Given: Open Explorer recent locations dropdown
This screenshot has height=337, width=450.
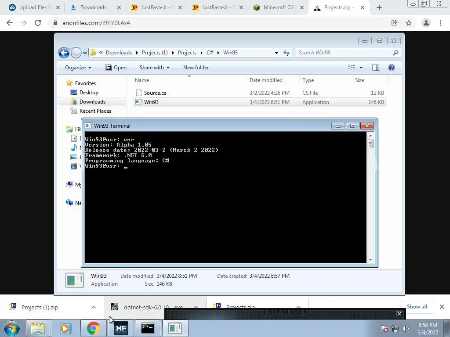Looking at the screenshot, I should tap(85, 53).
